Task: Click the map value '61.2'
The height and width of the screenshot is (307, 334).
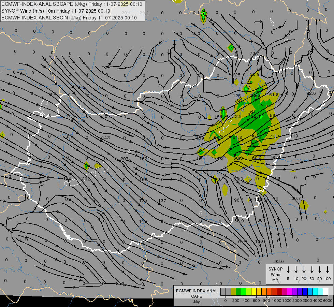Action: tap(237, 137)
